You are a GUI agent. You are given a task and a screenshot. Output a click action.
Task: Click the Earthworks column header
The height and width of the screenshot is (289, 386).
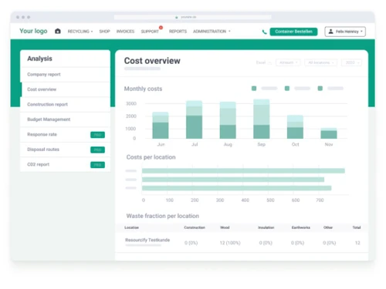[x=300, y=227]
